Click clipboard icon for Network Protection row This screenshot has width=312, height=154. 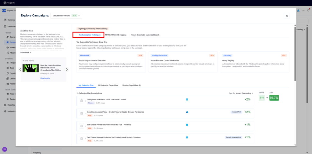[82, 139]
